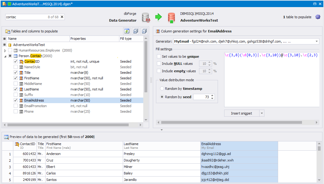
Task: Click the Properties column header
Action: (x=94, y=39)
